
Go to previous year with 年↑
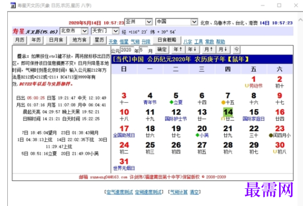(178, 50)
